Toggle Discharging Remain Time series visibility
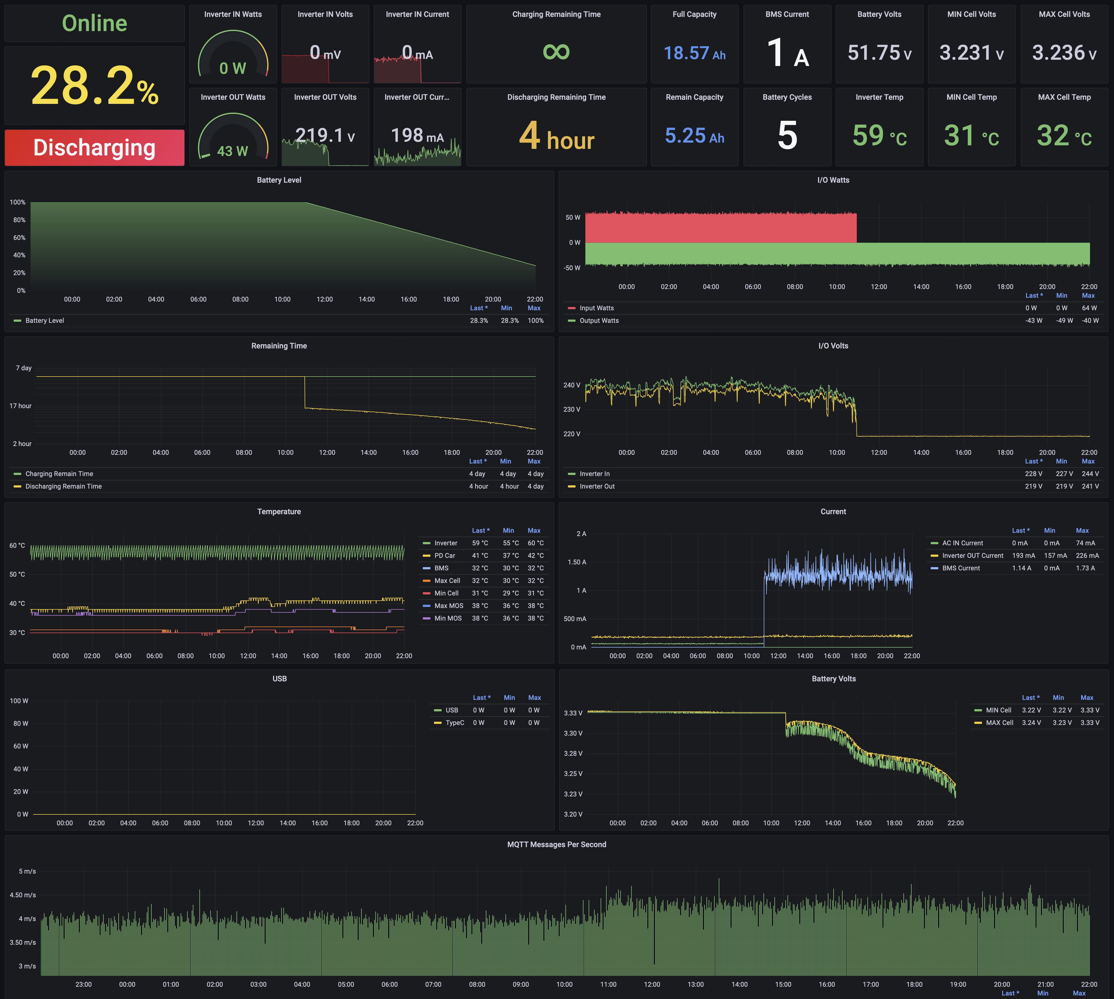Screen dimensions: 1114x999 coord(63,486)
